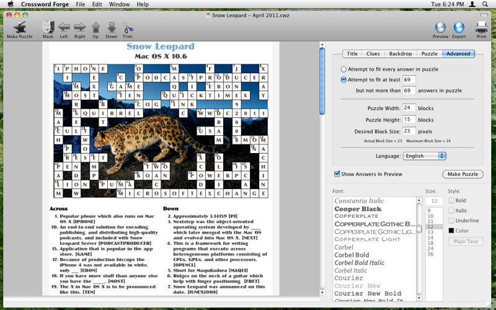
Task: Switch to the Backdrop tab
Action: click(x=401, y=54)
